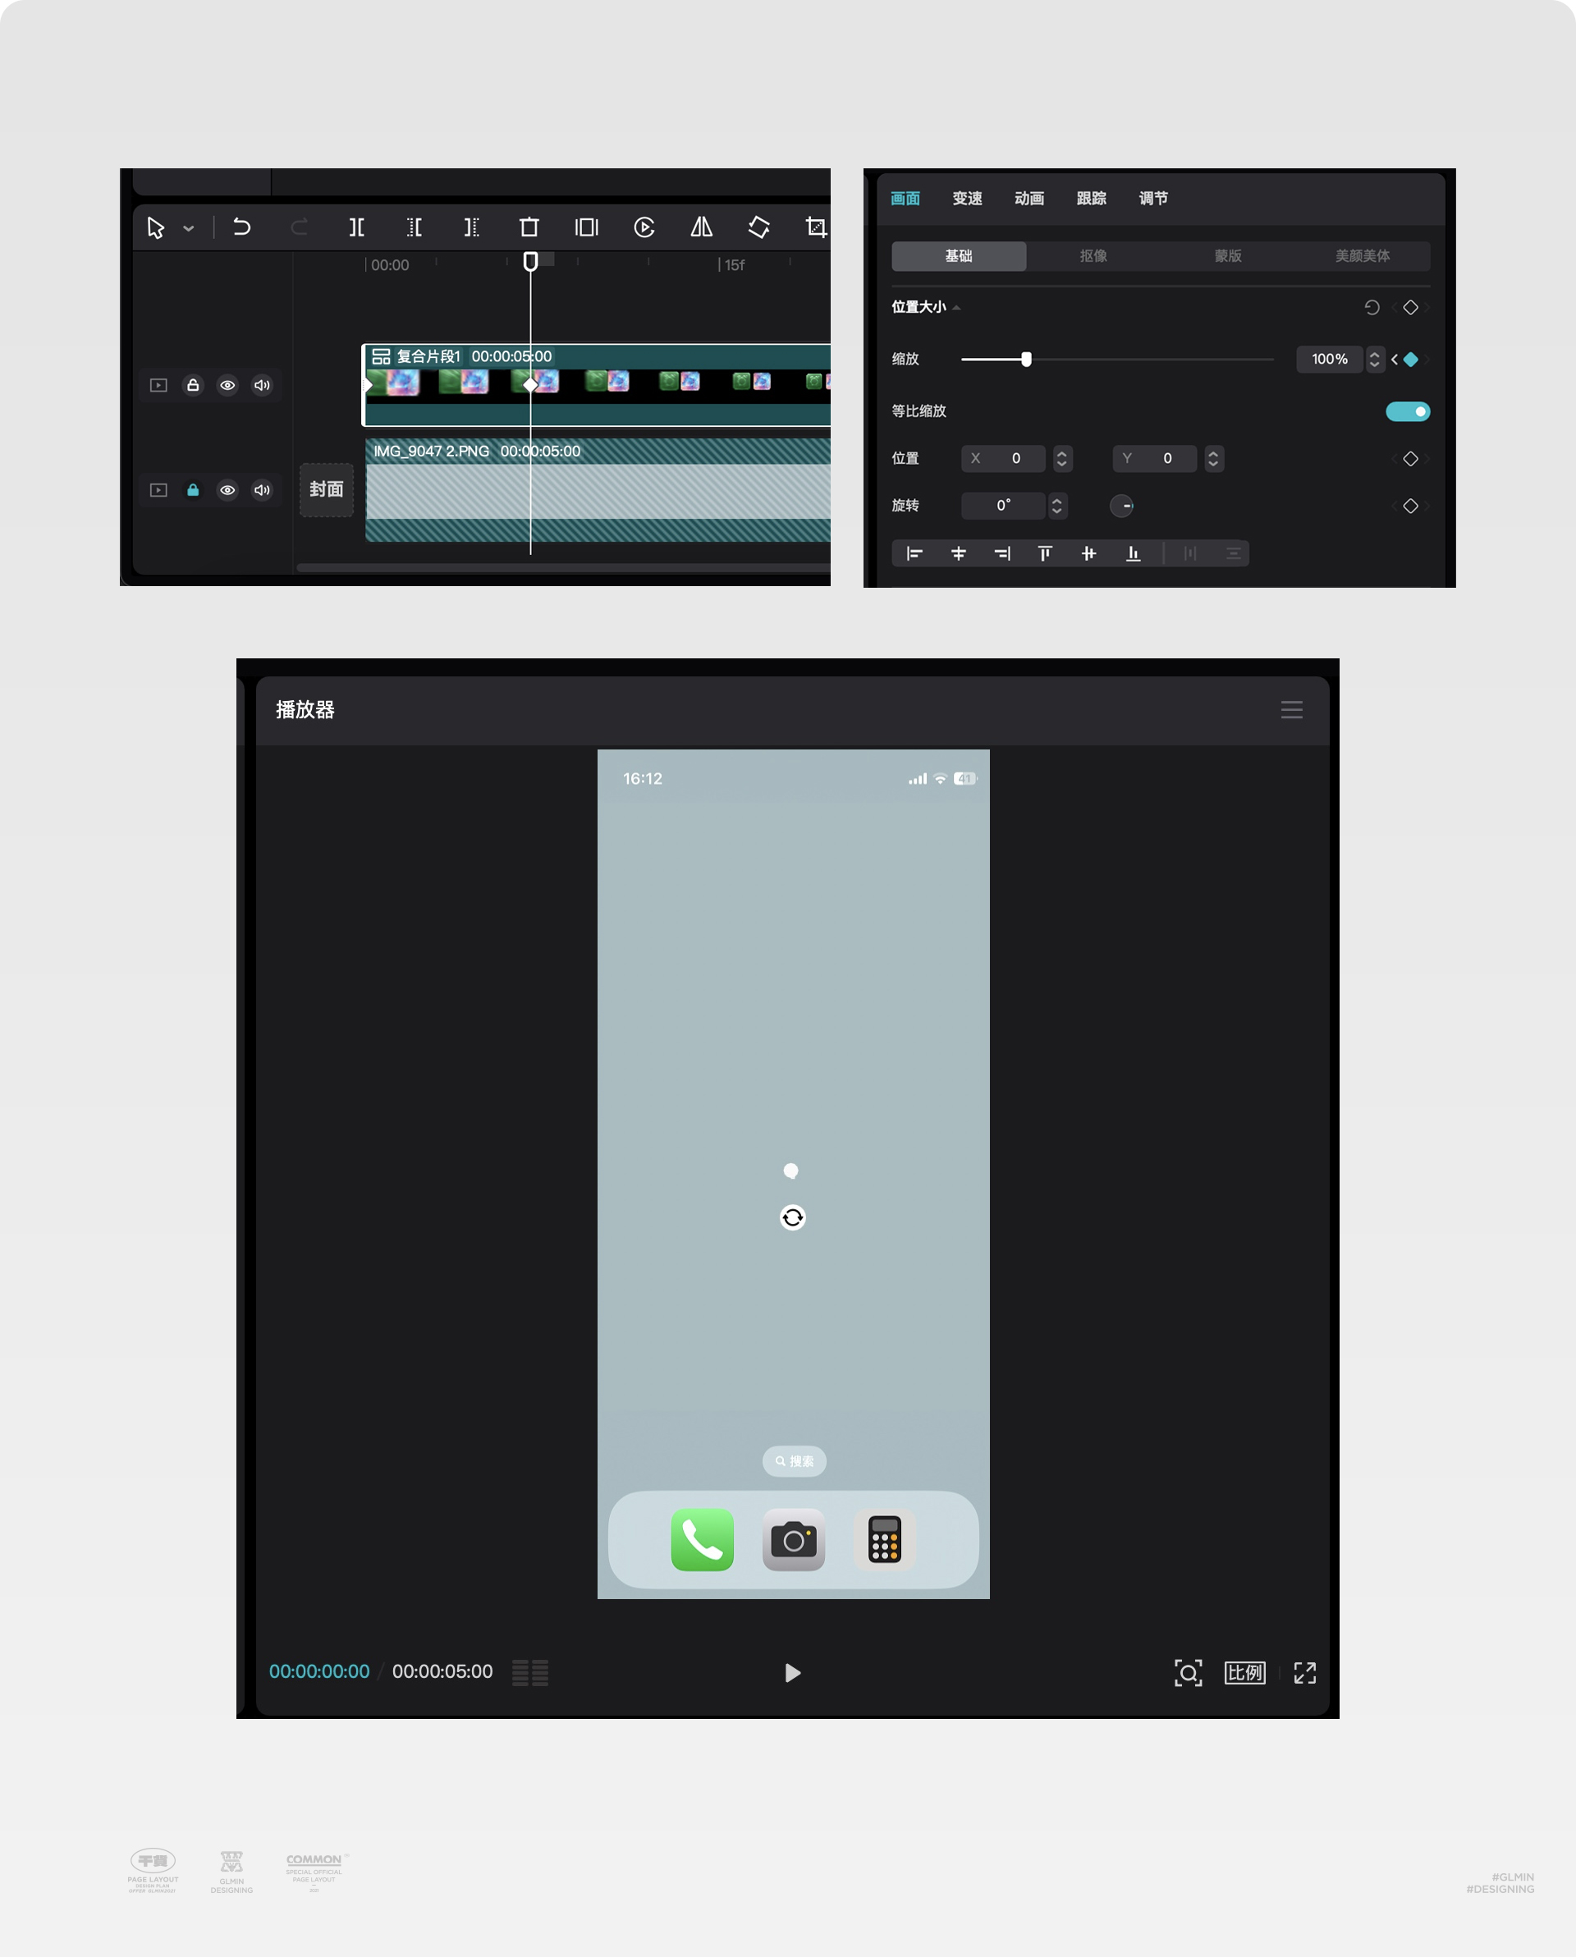Image resolution: width=1576 pixels, height=1957 pixels.
Task: Click the rotate icon in the toolbar
Action: pyautogui.click(x=759, y=227)
